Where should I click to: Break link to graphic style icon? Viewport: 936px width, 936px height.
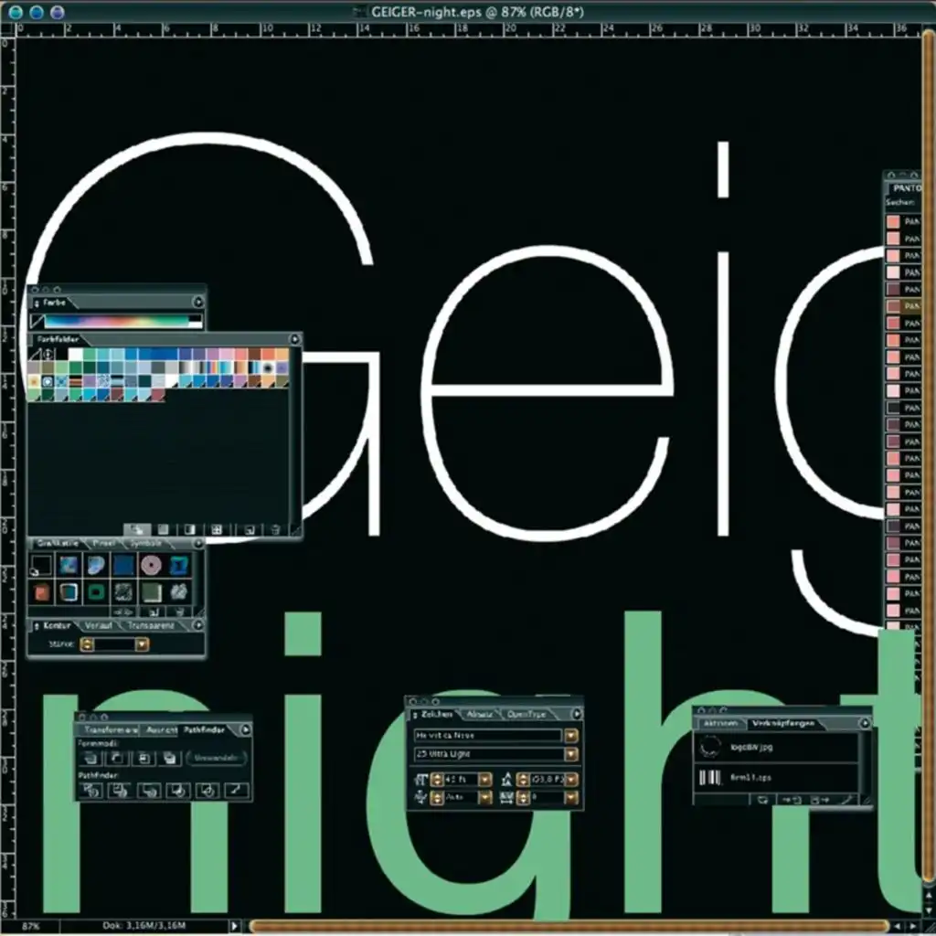123,612
